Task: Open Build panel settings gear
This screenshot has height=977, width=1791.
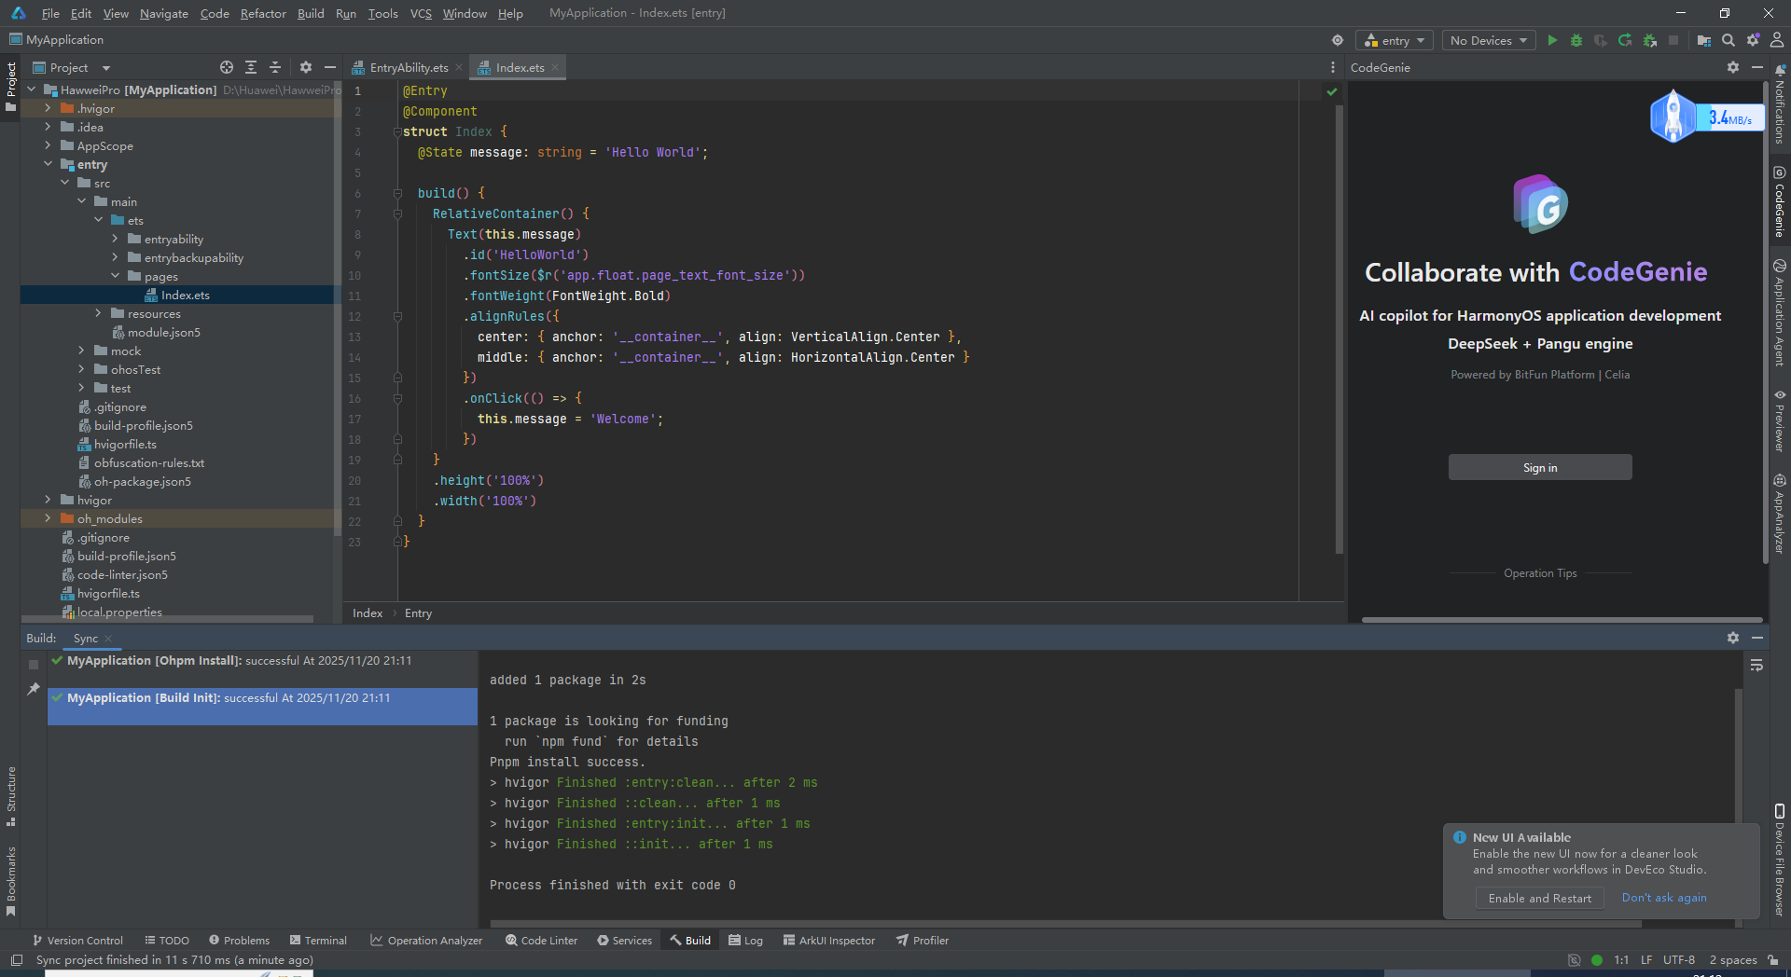Action: tap(1733, 638)
